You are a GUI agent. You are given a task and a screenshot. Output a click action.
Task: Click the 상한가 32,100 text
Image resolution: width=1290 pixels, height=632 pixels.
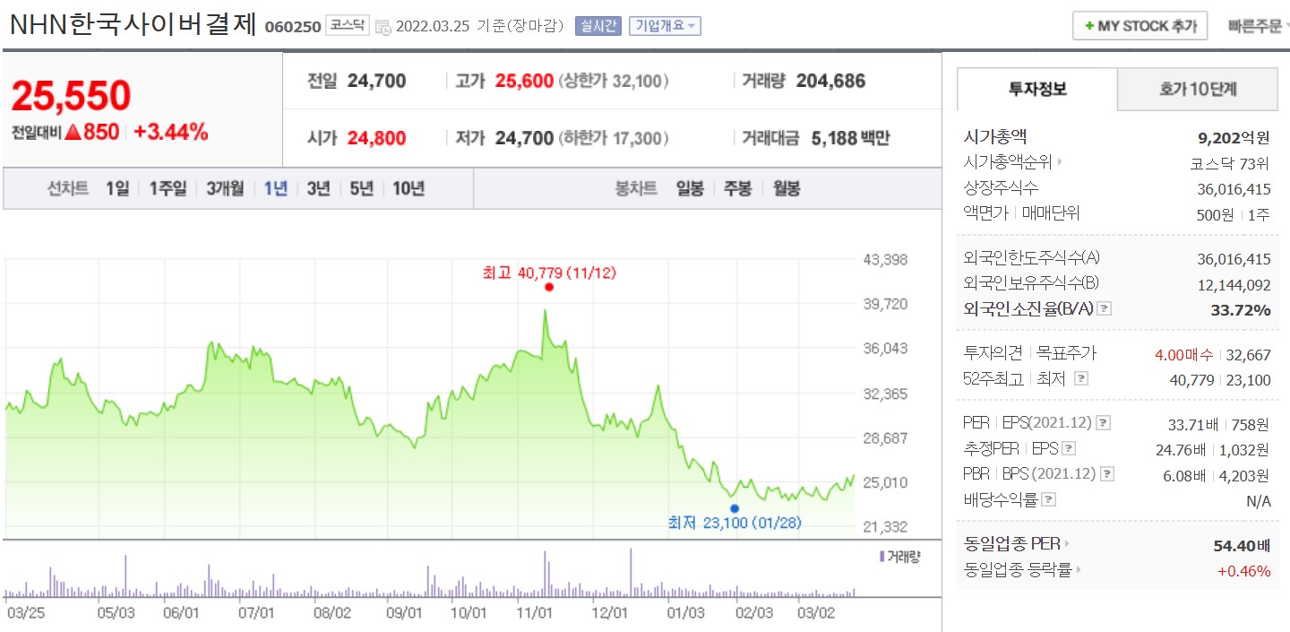coord(614,82)
